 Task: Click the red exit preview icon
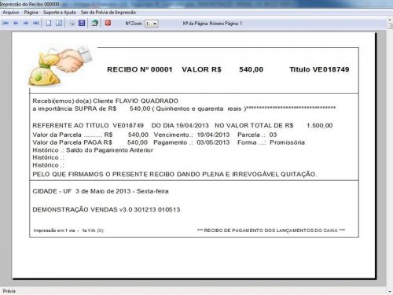(x=108, y=23)
